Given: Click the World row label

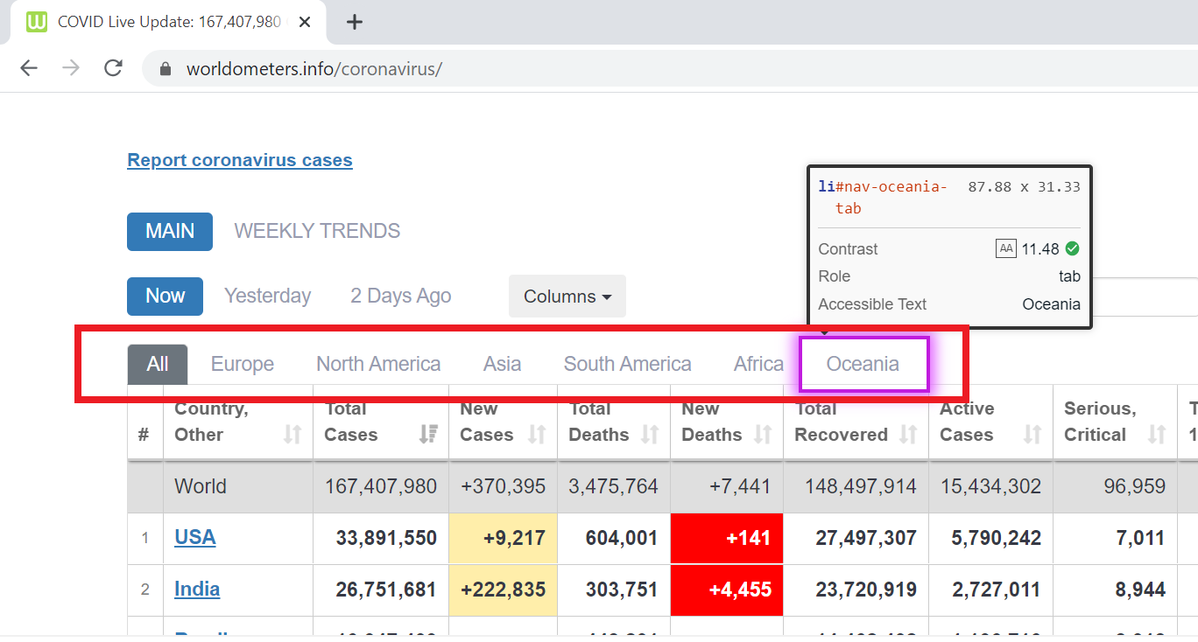Looking at the screenshot, I should click(201, 486).
